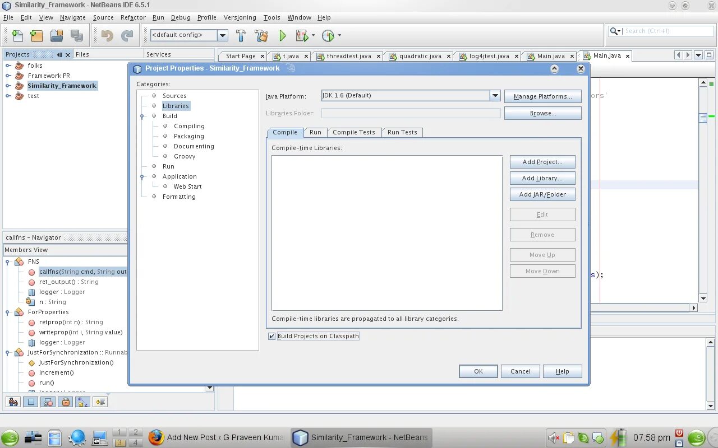Click the Add Library... button
Screen dimensions: 718x448
coord(542,178)
